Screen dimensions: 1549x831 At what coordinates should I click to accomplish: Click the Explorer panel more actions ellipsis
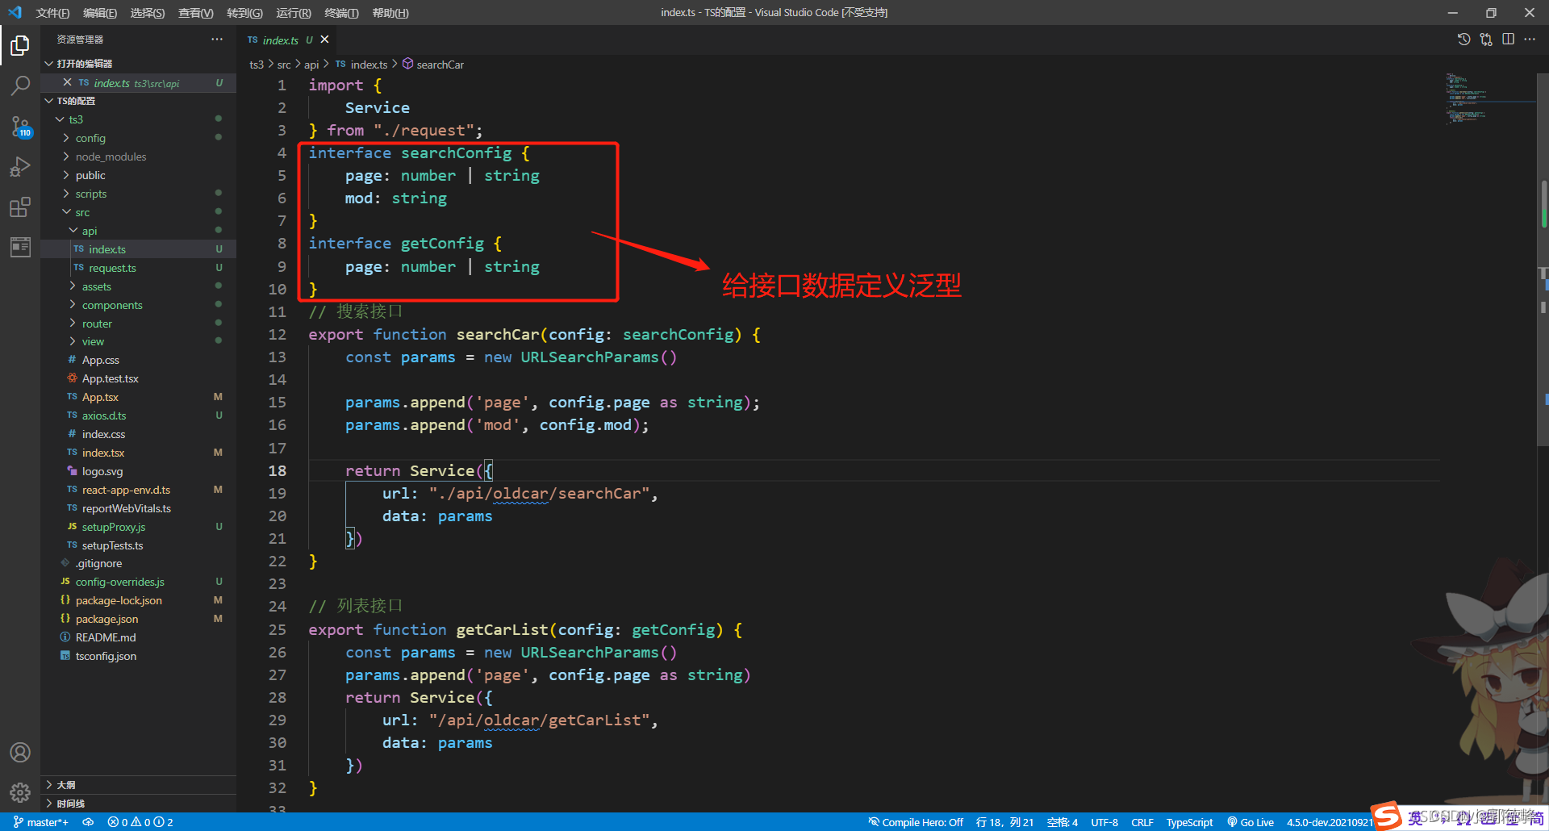point(217,40)
